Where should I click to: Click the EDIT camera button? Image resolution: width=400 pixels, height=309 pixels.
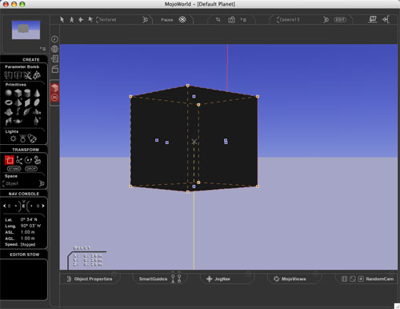click(340, 19)
